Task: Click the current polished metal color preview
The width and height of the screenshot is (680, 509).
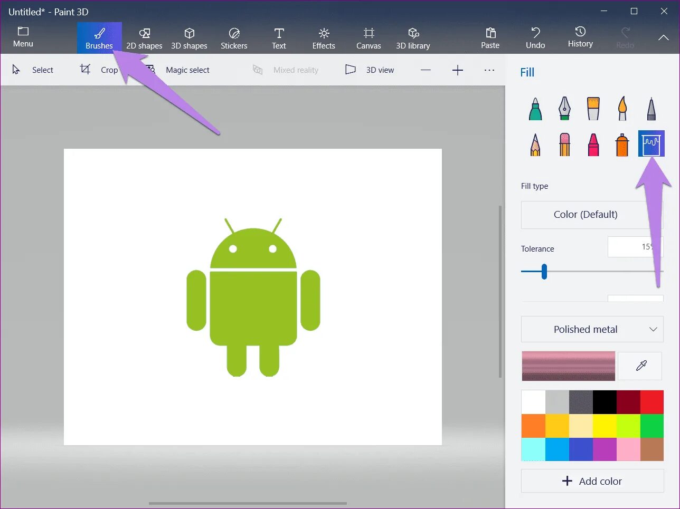Action: point(568,366)
